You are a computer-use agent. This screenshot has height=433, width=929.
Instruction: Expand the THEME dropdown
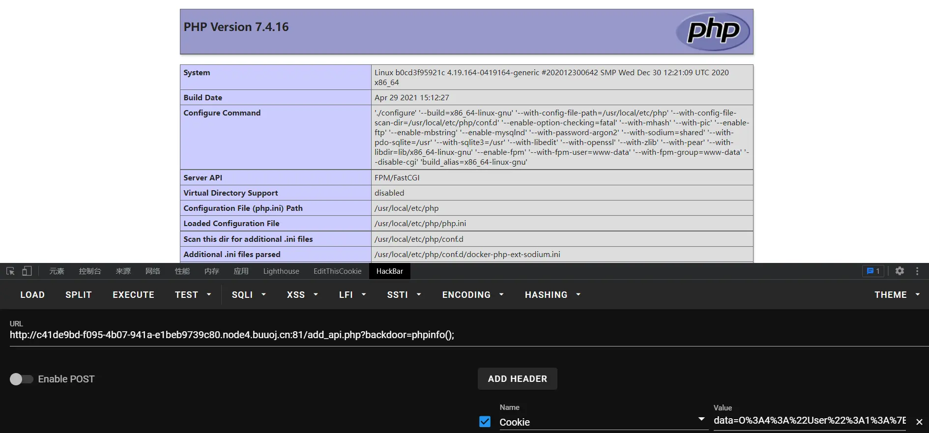tap(897, 295)
